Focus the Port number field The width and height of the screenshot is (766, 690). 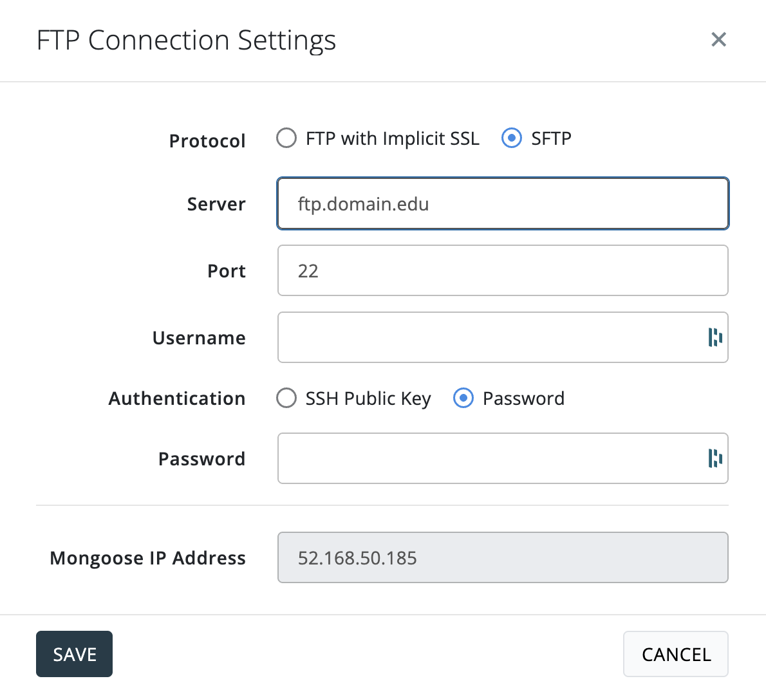(x=502, y=271)
